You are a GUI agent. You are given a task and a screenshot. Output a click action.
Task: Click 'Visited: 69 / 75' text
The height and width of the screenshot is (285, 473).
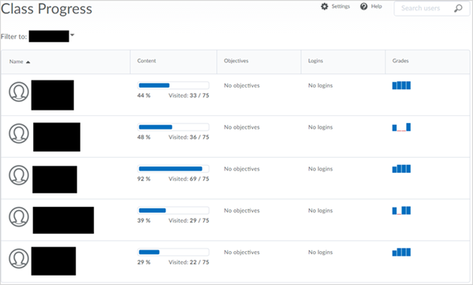click(188, 179)
